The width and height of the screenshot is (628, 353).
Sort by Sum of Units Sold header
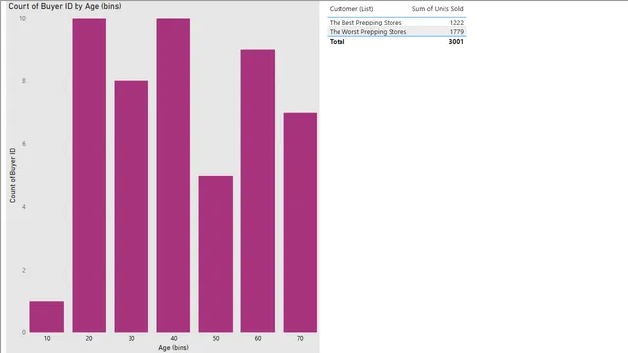tap(438, 9)
